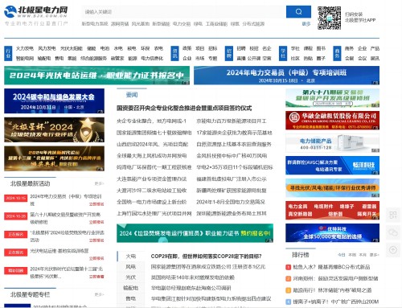Image resolution: width=402 pixels, height=308 pixels.
Task: Select the 光伏 category tab
Action: point(131,277)
